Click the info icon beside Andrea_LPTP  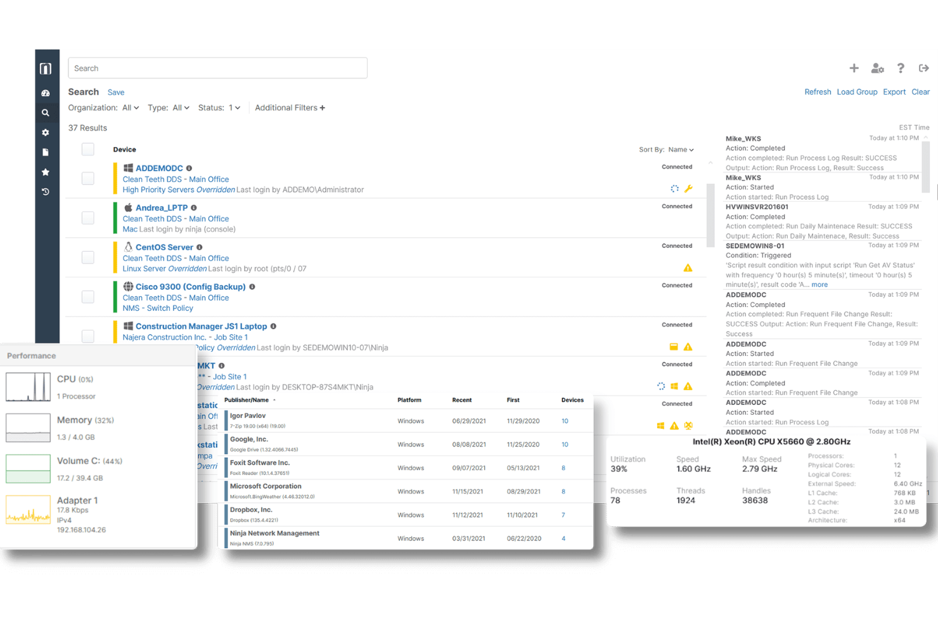click(194, 208)
